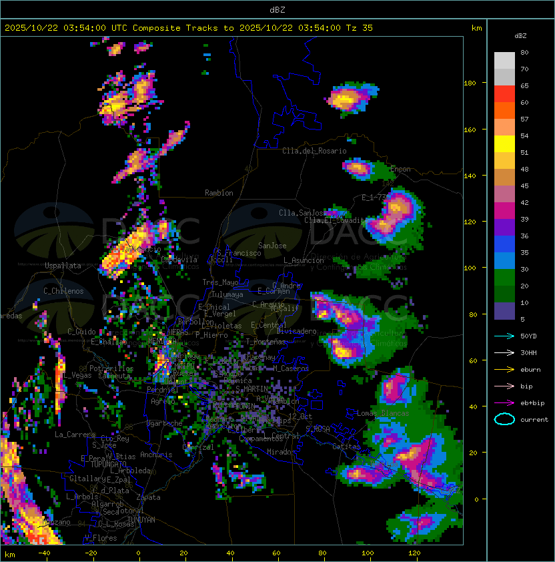Pick the magenta swatch between 42 and 39

click(504, 211)
